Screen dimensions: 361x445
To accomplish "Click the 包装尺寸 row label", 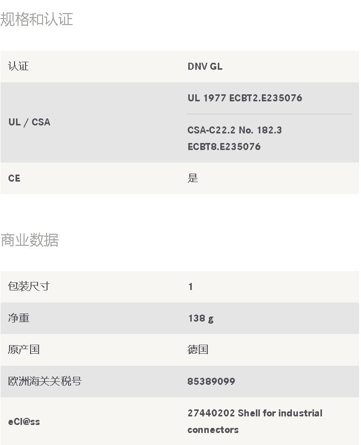I will 29,286.
